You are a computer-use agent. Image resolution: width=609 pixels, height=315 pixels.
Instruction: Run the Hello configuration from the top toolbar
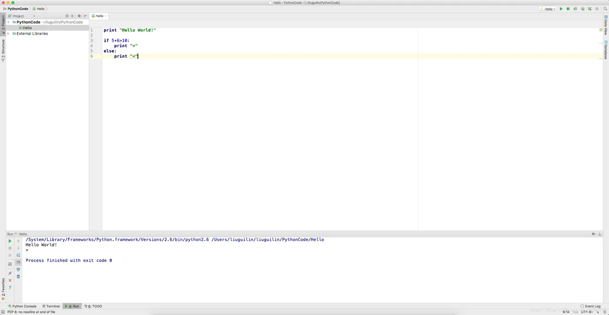tap(561, 9)
